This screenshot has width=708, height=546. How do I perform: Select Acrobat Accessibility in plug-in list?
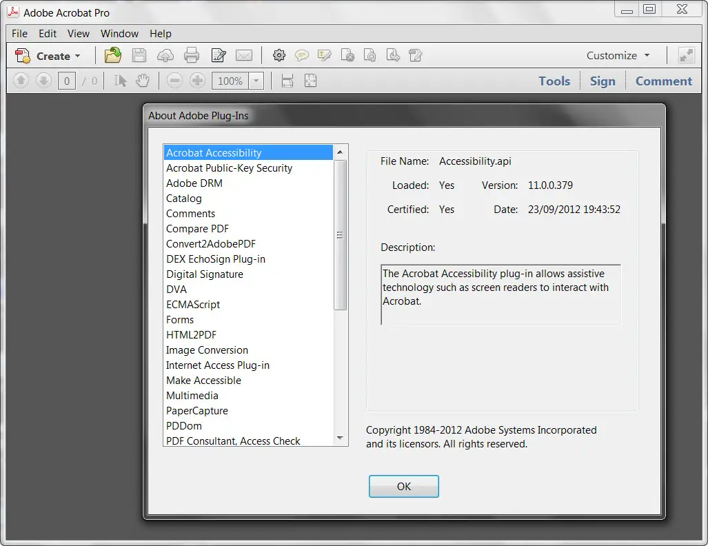pos(248,152)
